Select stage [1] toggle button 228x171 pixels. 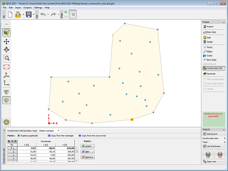click(x=73, y=14)
